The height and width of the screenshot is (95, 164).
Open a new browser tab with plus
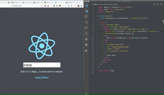click(x=78, y=3)
